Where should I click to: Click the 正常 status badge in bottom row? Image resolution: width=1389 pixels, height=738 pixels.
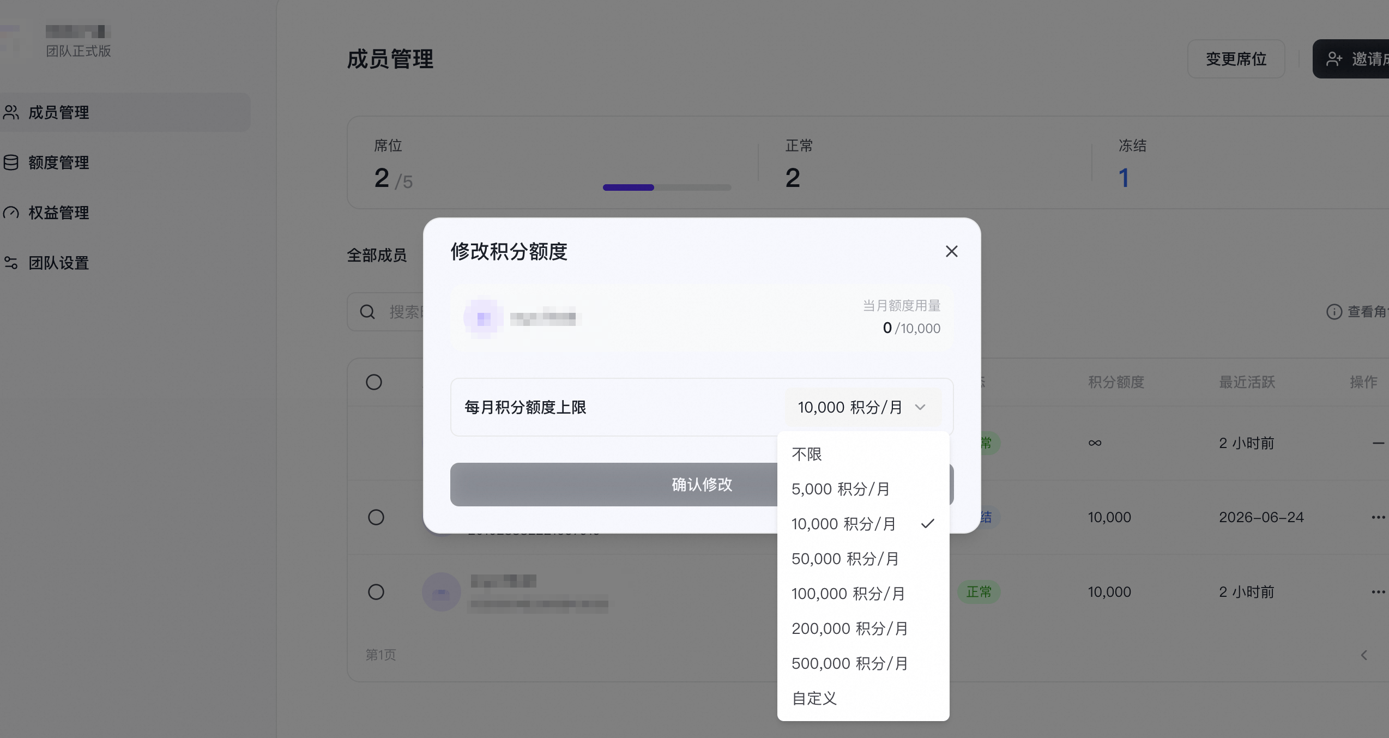click(979, 592)
